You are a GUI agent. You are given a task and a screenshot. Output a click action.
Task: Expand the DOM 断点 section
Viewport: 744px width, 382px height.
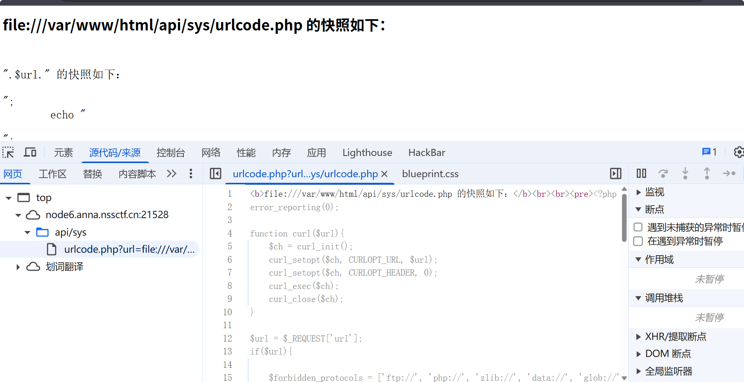[638, 354]
